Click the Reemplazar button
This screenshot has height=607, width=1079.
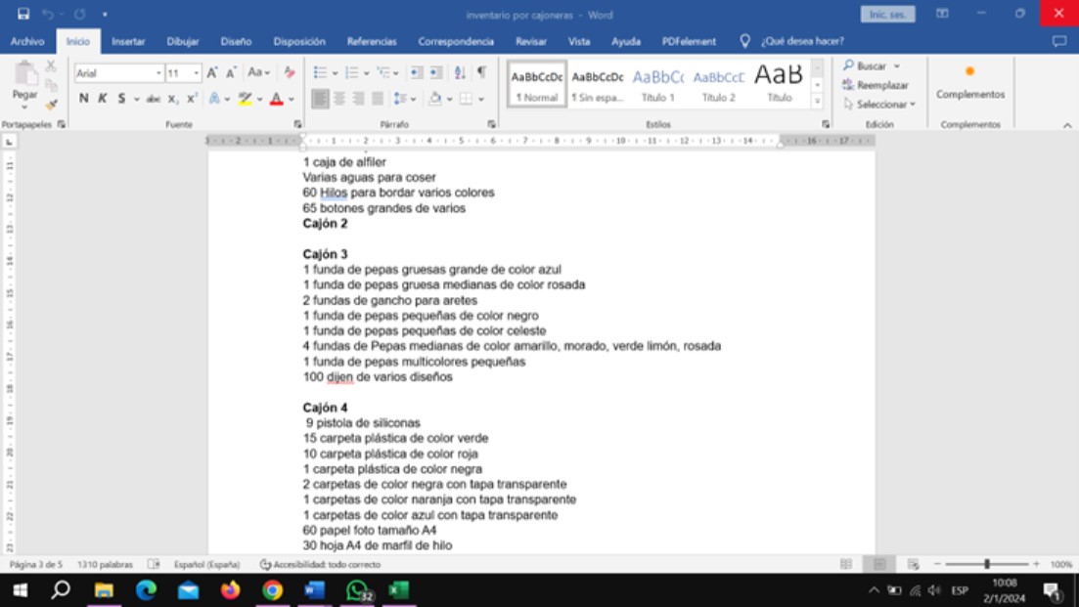pos(876,85)
